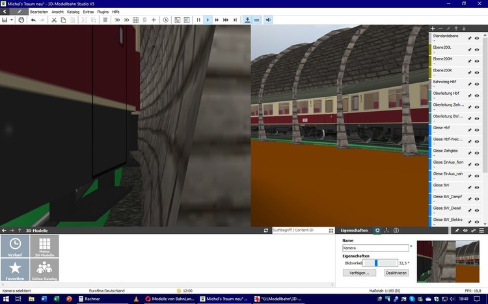Click the Name field containing Kamera
This screenshot has width=488, height=304.
click(x=375, y=248)
